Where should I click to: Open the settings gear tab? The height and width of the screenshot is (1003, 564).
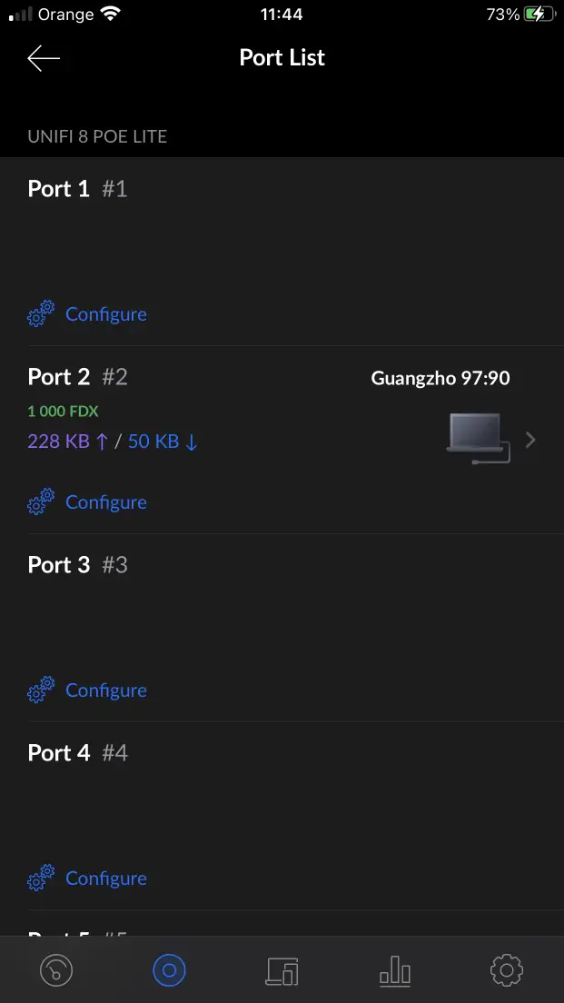click(507, 970)
